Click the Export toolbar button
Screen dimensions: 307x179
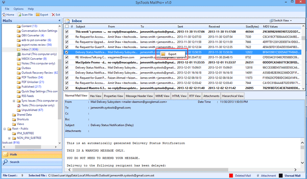click(42, 15)
